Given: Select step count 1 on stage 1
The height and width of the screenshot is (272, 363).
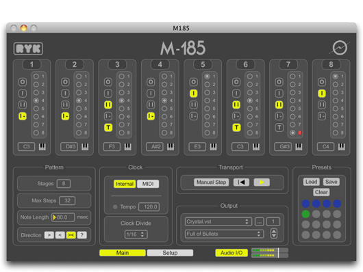Looking at the screenshot, I should (x=36, y=77).
